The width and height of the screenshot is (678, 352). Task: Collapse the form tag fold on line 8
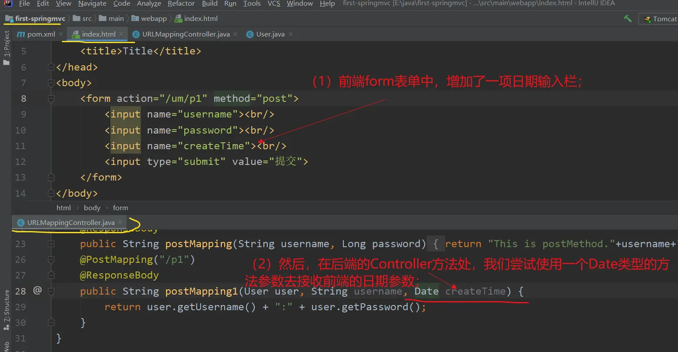click(x=51, y=99)
